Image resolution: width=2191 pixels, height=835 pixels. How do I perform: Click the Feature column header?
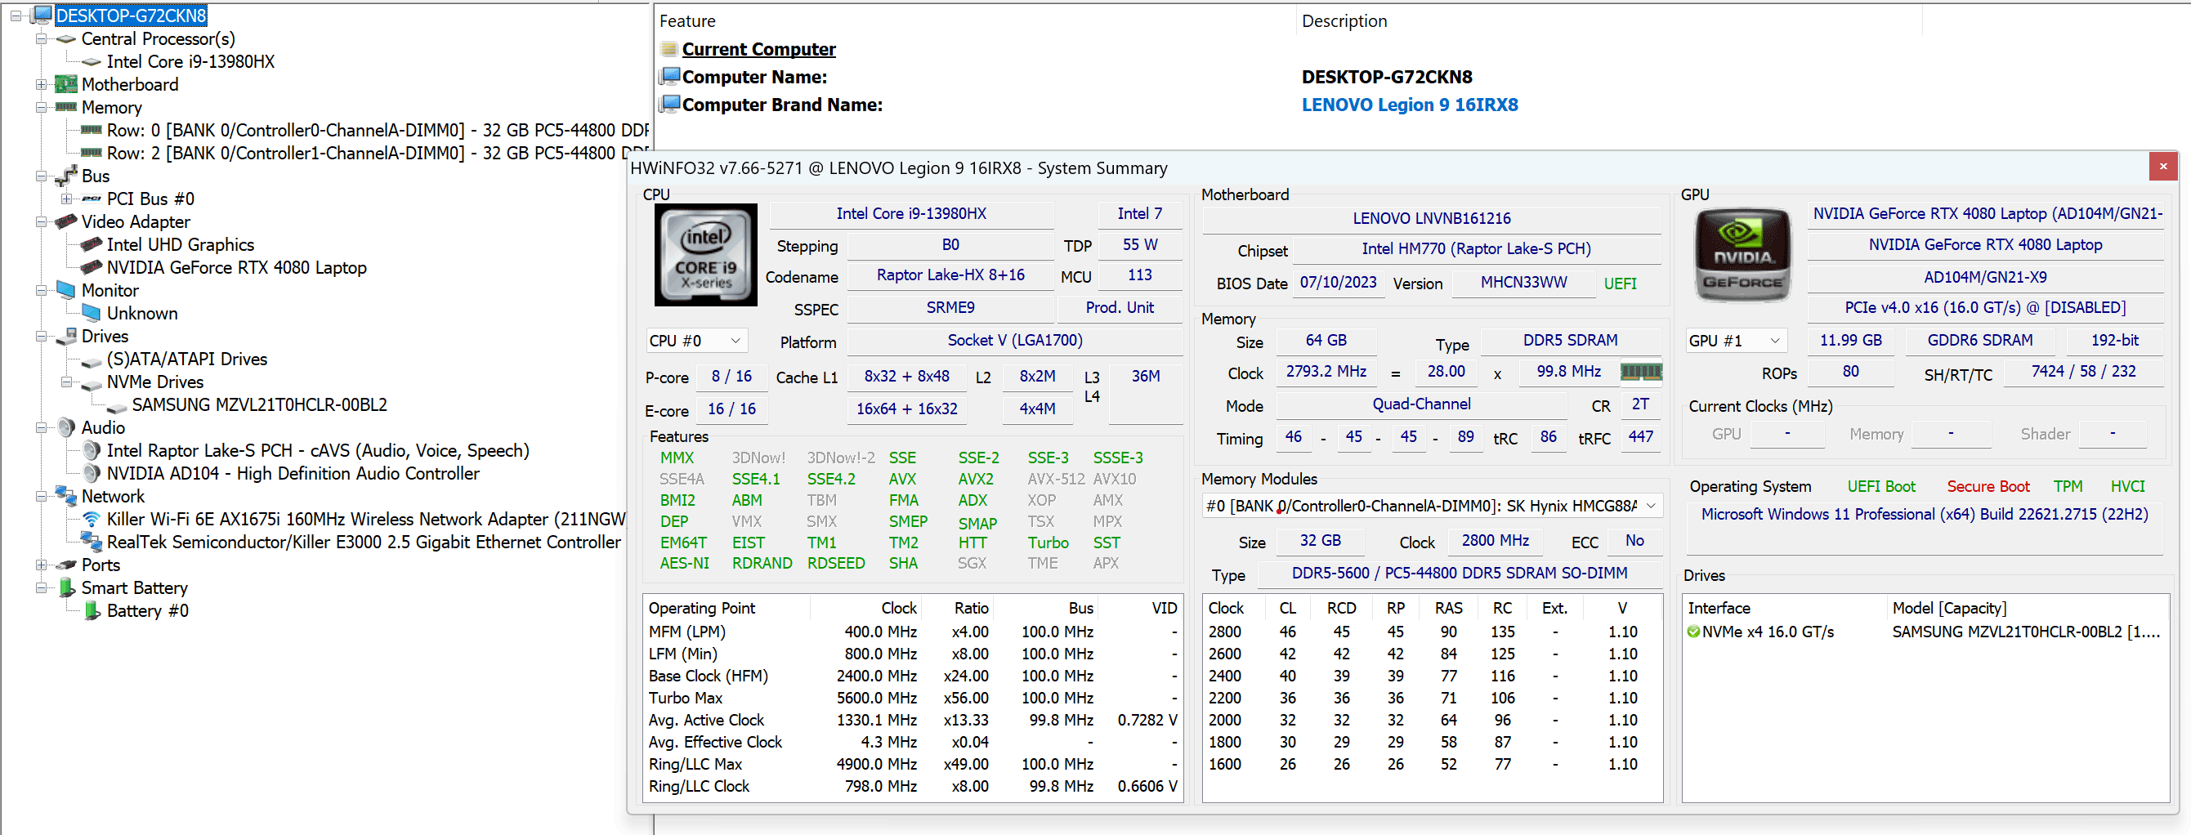coord(687,21)
